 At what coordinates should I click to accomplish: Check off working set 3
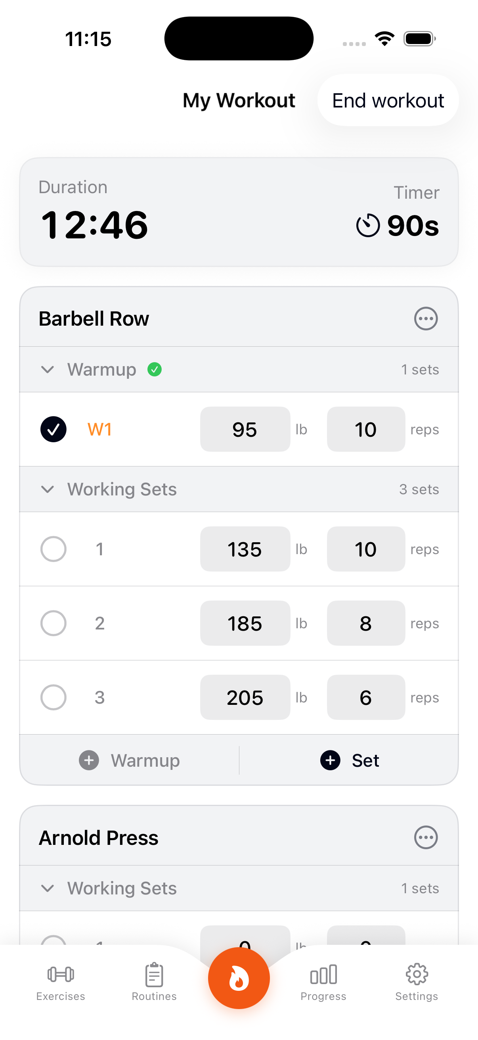pos(53,697)
